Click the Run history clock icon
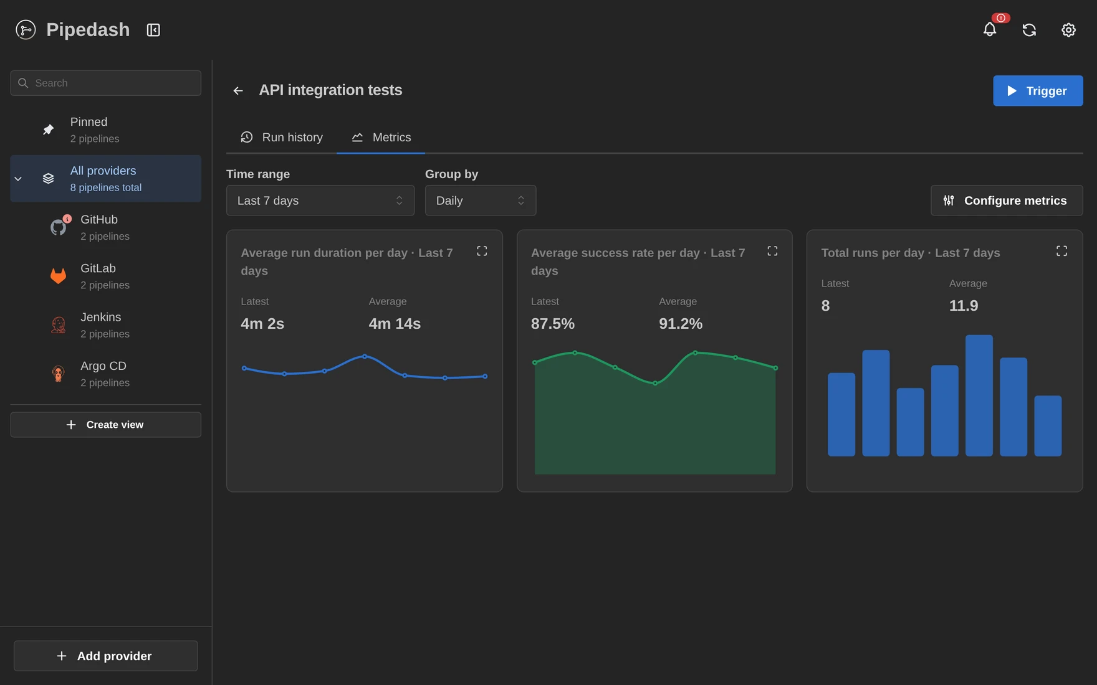The image size is (1097, 685). pos(247,137)
